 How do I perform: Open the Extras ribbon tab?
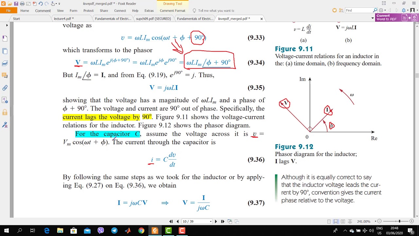tap(149, 10)
